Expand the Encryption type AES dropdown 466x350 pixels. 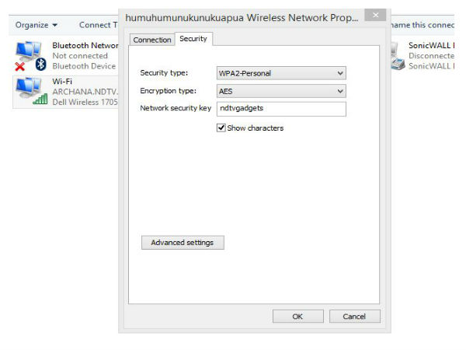pyautogui.click(x=281, y=91)
